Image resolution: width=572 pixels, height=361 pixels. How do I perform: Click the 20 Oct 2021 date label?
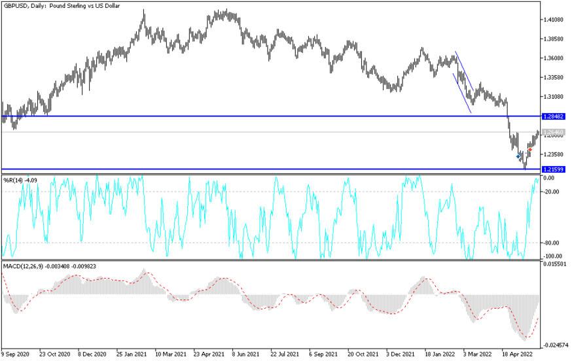coord(362,354)
